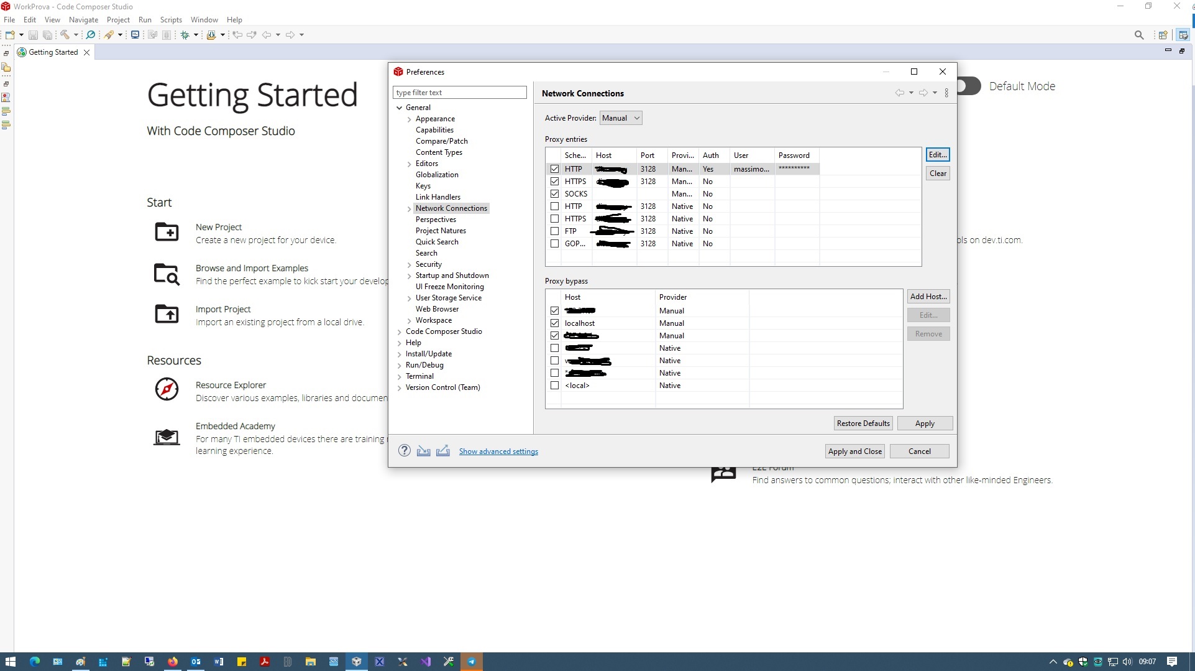1195x671 pixels.
Task: Click the hammer Build icon in toolbar
Action: (x=65, y=35)
